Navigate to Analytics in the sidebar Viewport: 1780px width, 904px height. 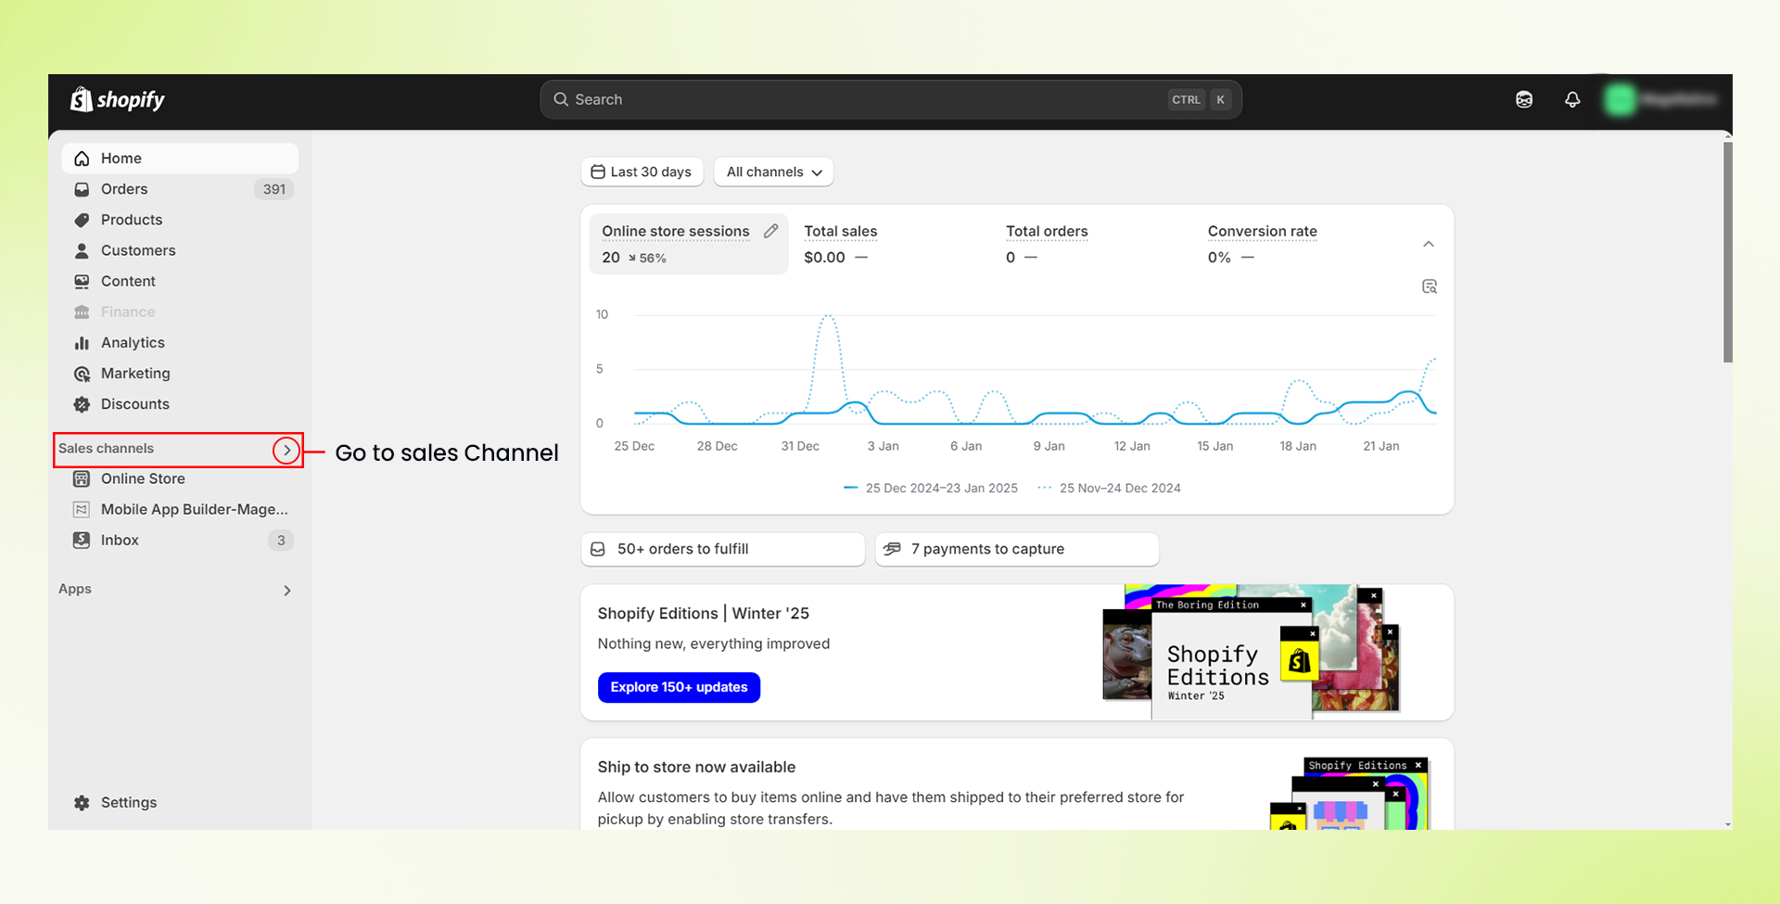pyautogui.click(x=133, y=342)
